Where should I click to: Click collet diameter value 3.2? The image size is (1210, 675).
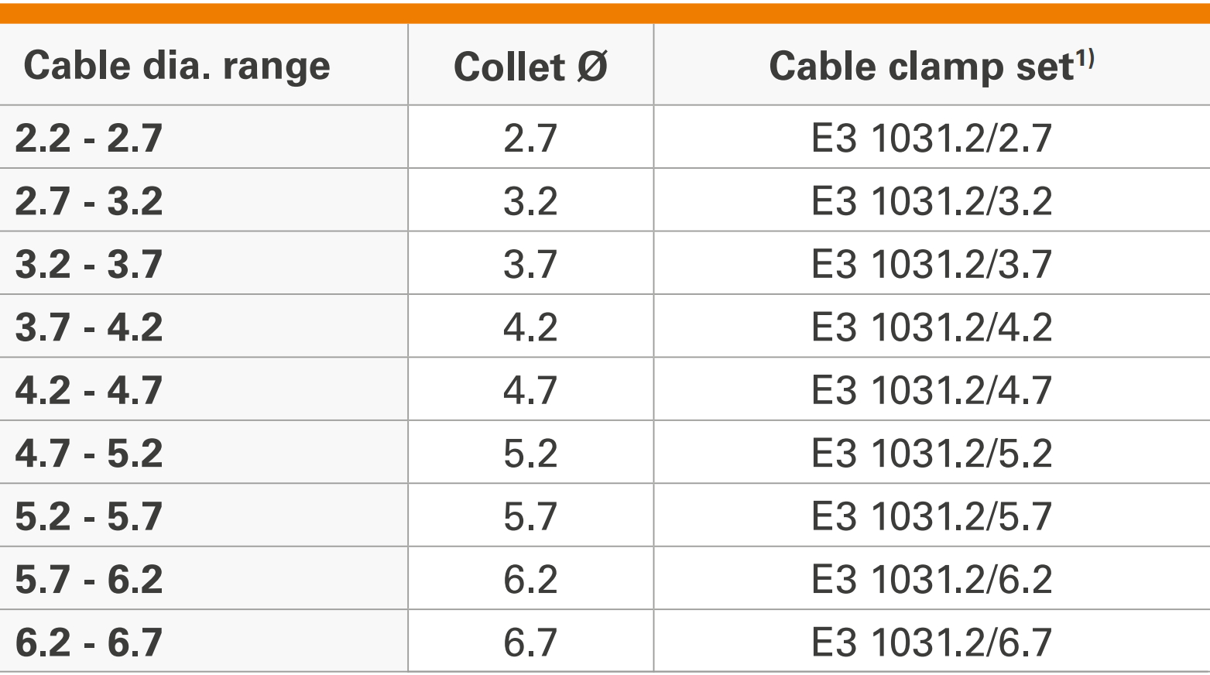[530, 201]
